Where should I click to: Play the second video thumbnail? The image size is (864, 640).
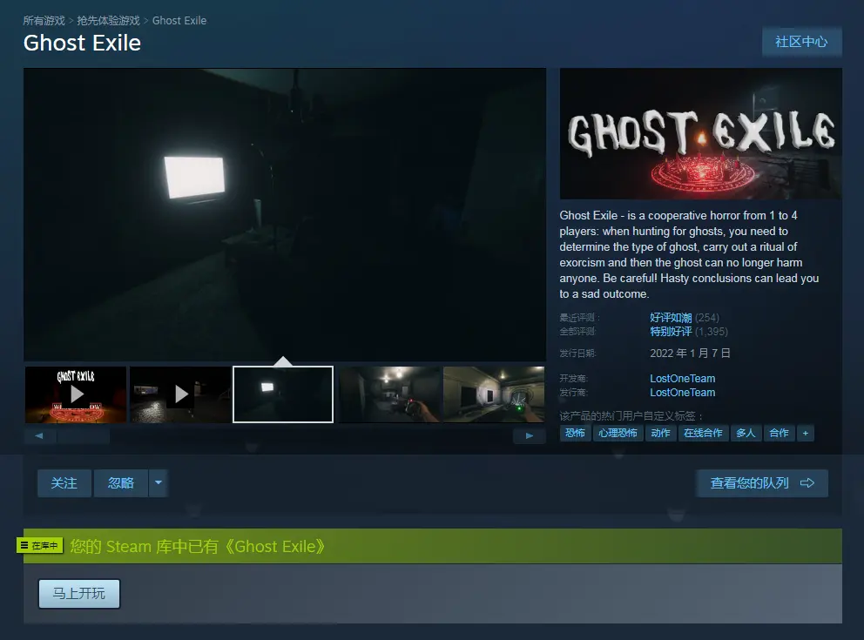click(x=180, y=394)
